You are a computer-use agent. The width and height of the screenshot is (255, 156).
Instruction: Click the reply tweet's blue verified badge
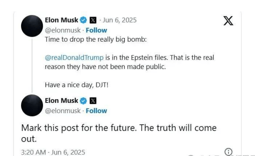point(83,100)
